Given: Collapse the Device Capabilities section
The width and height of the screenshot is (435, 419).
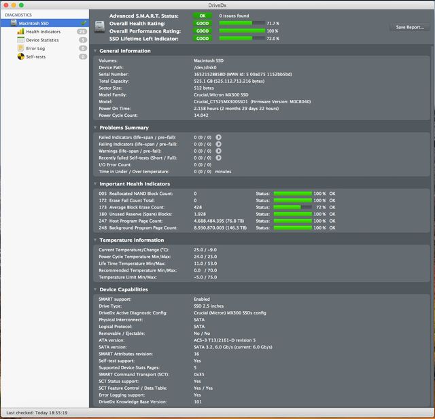Looking at the screenshot, I should point(95,289).
